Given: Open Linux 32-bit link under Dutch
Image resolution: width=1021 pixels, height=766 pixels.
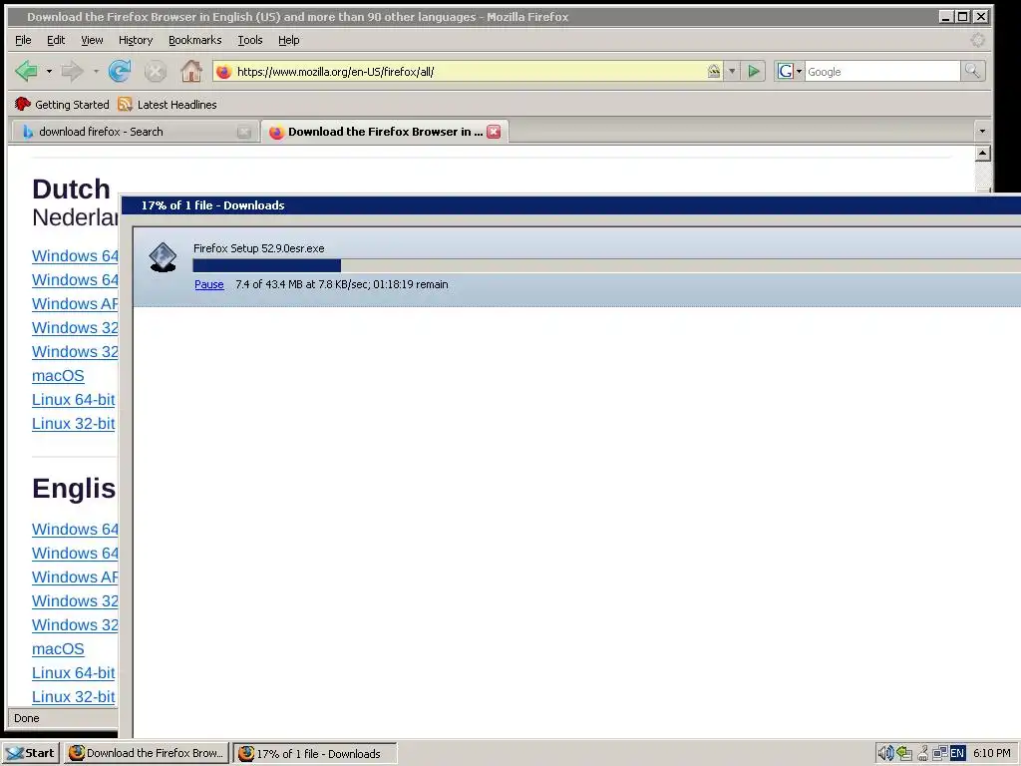Looking at the screenshot, I should tap(73, 424).
